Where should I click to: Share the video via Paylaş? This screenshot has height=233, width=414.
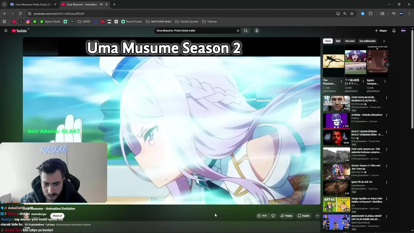[286, 216]
